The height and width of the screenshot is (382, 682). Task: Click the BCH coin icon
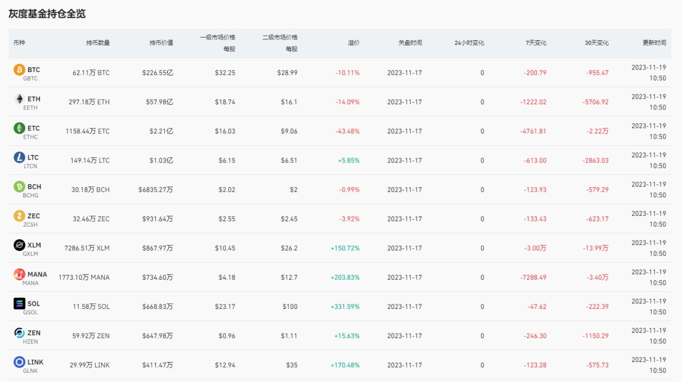pos(19,187)
